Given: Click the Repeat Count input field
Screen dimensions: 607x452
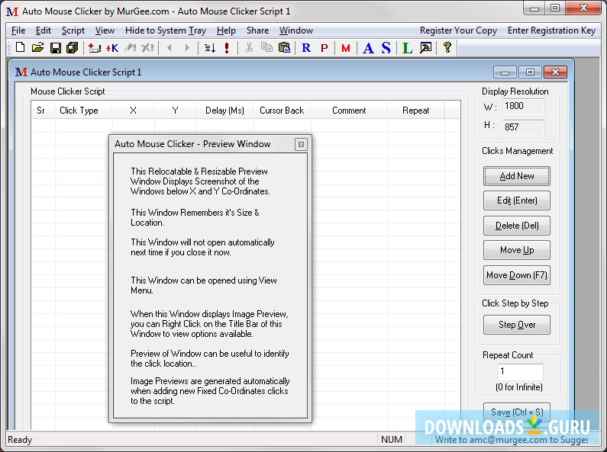Looking at the screenshot, I should pyautogui.click(x=520, y=372).
